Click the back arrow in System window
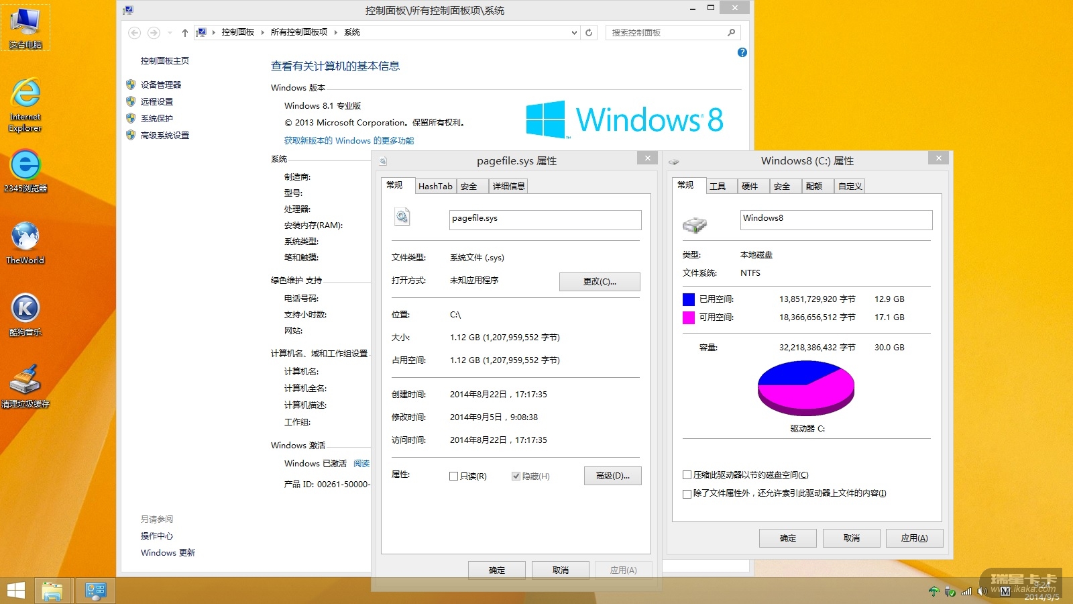 click(135, 32)
